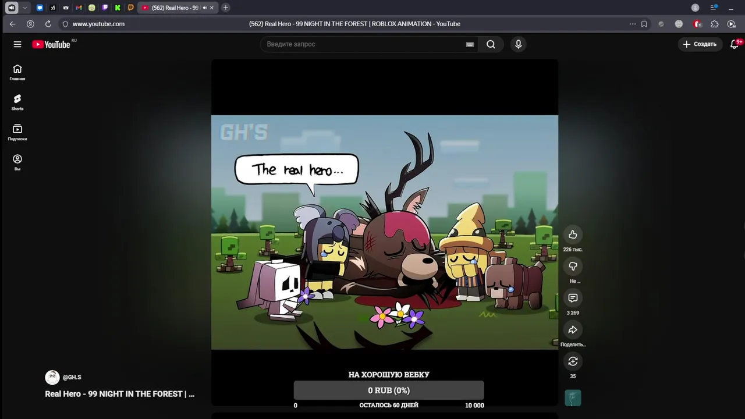Screen dimensions: 745x419
Task: Expand the dropdown next to speaker button
Action: pyautogui.click(x=24, y=8)
